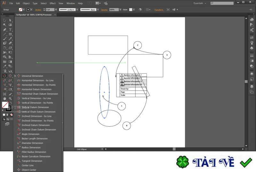256x172 pixels.
Task: Select the Rotate tool
Action: pos(4,48)
